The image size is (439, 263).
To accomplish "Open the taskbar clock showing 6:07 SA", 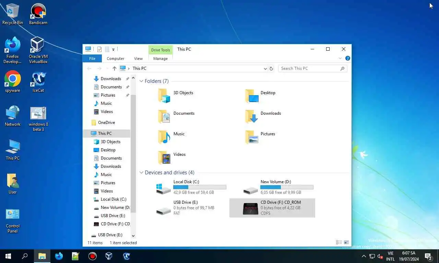I will click(x=408, y=256).
